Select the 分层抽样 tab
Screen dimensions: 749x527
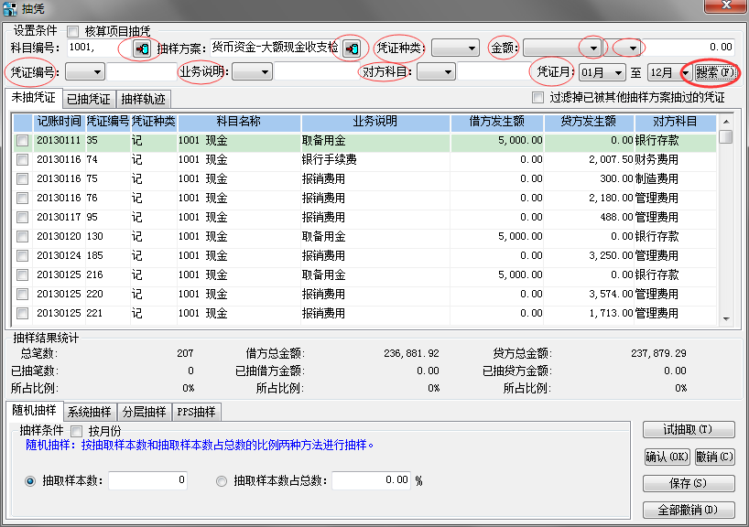(145, 412)
